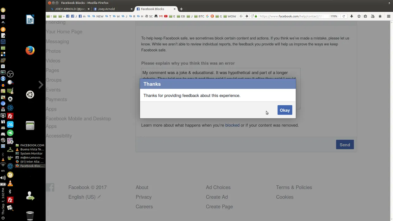Select m@m-Lenovo terminal in window list
The height and width of the screenshot is (221, 393).
click(30, 158)
